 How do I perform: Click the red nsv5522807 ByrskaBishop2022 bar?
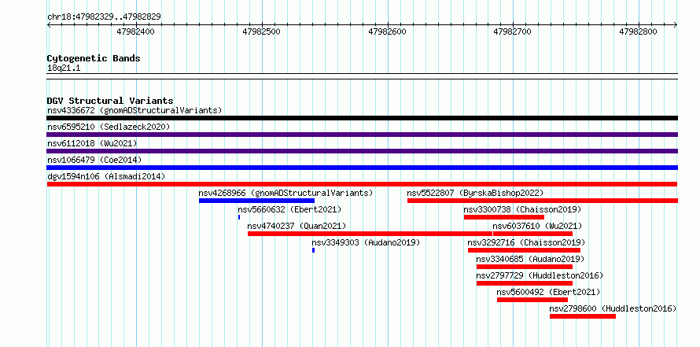(543, 201)
